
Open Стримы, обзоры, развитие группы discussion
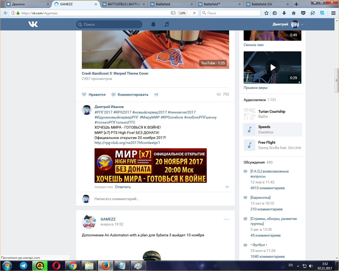[x=274, y=221]
